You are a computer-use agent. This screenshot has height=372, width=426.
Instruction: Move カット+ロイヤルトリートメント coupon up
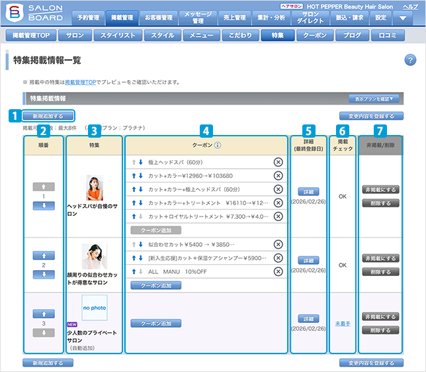(134, 216)
